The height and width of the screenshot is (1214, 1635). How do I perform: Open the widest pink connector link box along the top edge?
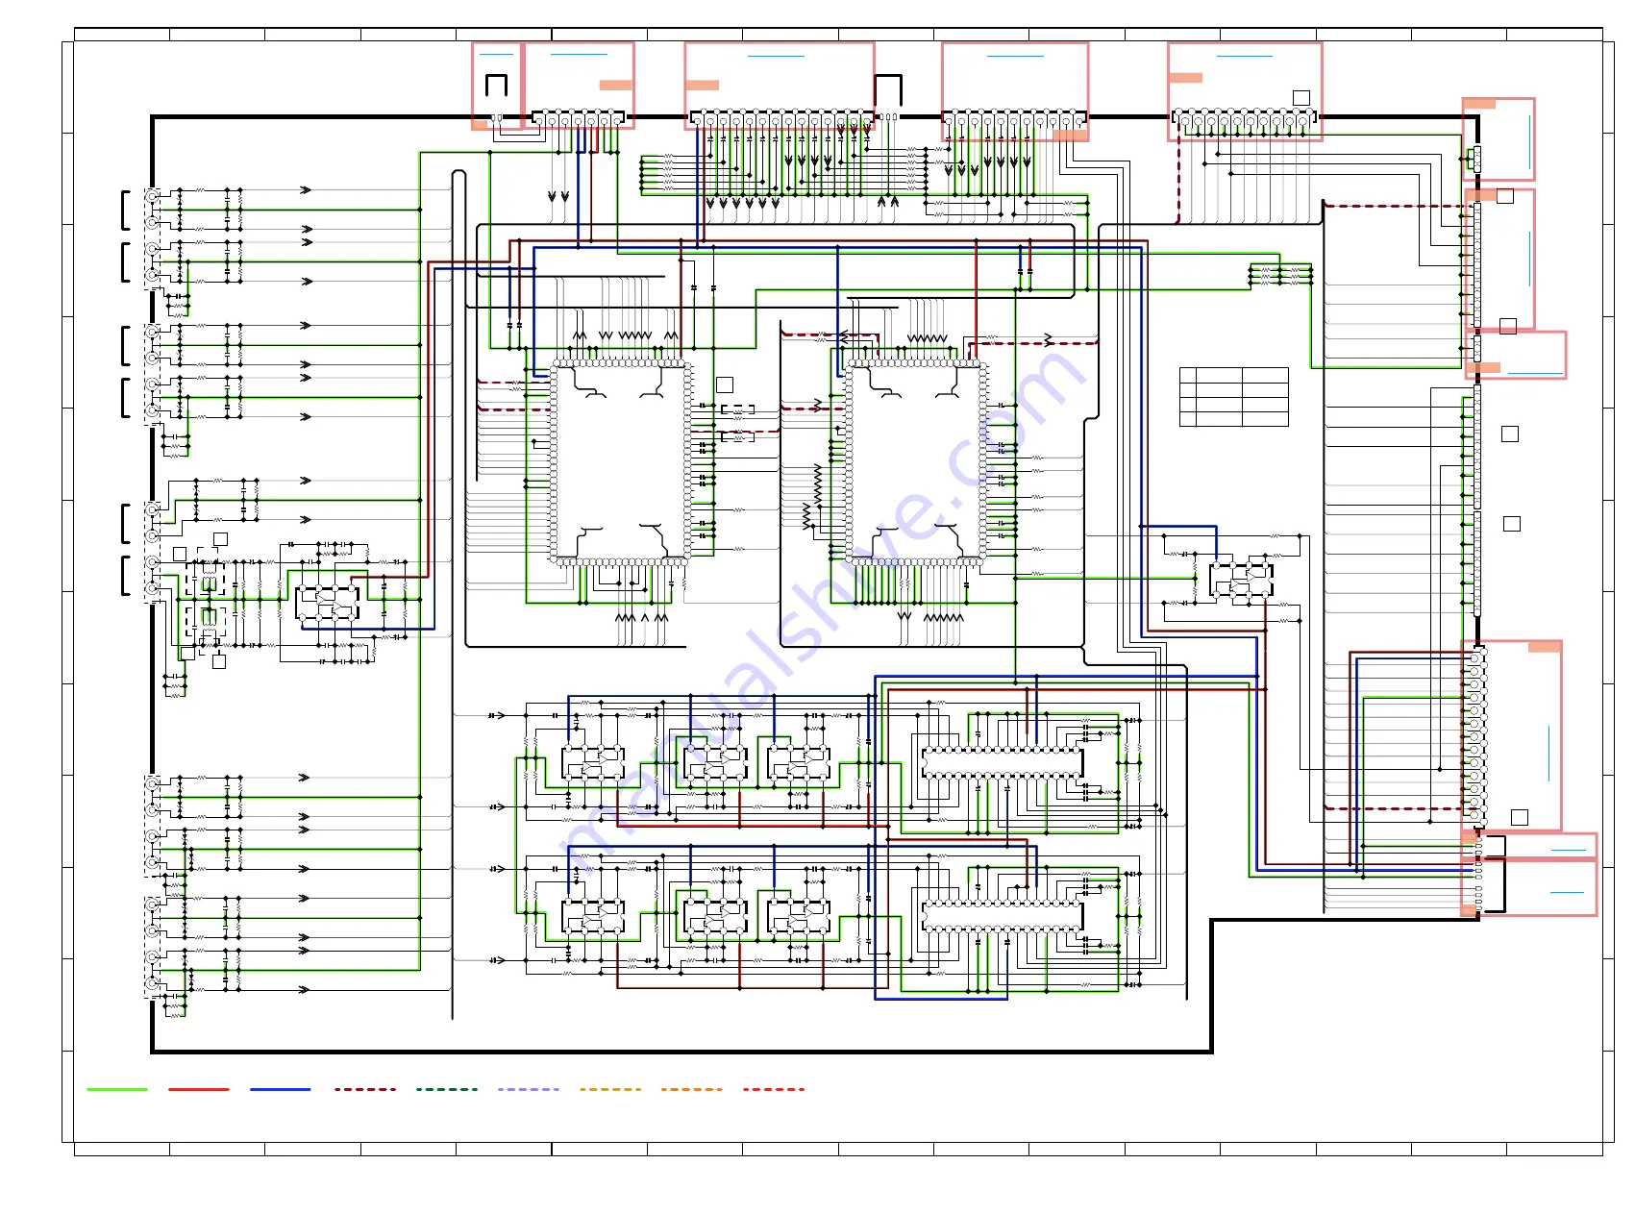coord(780,86)
